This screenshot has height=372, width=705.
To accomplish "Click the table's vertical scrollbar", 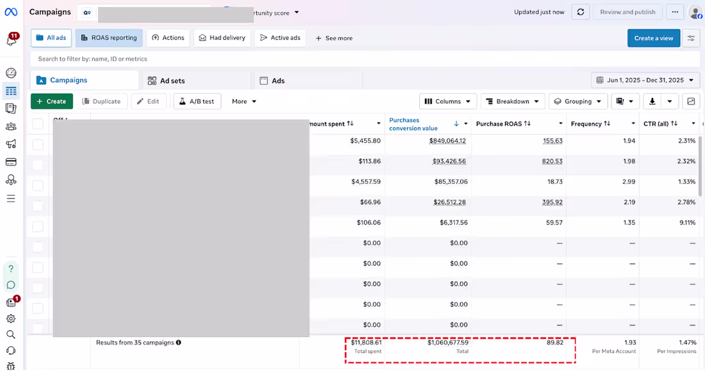I will [x=700, y=166].
